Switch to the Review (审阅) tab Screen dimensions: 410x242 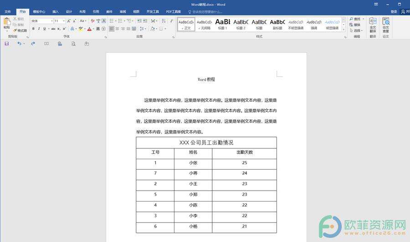click(123, 12)
